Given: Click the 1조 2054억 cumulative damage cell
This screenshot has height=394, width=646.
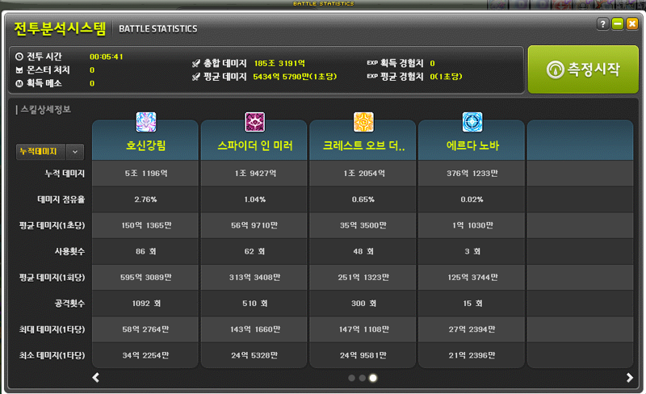Looking at the screenshot, I should click(x=363, y=173).
